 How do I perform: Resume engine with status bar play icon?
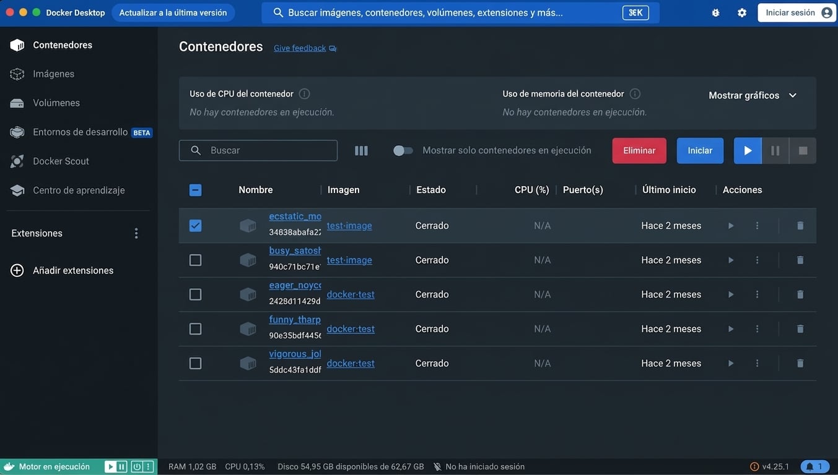point(110,467)
